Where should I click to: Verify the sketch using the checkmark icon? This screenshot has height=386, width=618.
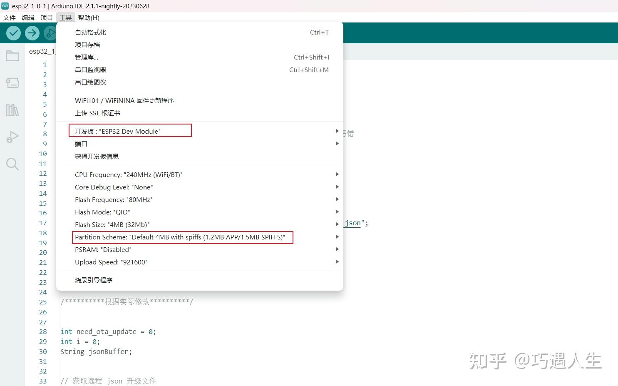click(13, 33)
